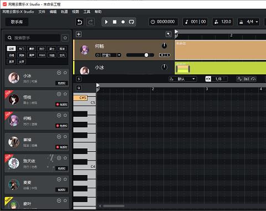
Task: Click 小冰 avatar on the track header
Action: (85, 70)
